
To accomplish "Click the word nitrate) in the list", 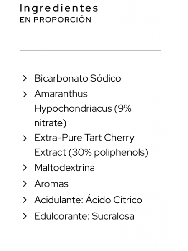I will click(50, 123).
